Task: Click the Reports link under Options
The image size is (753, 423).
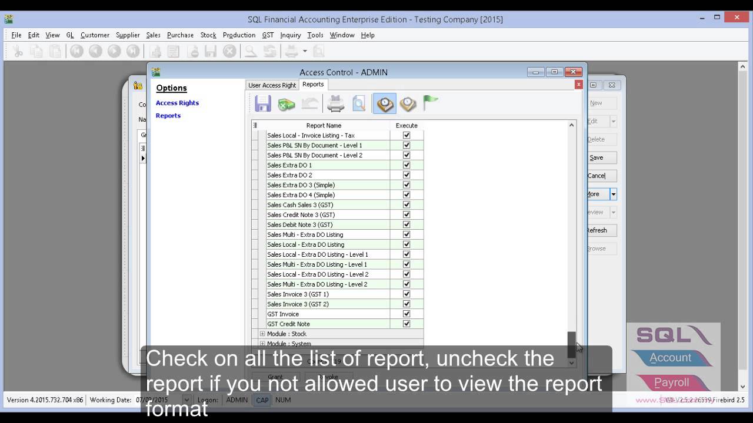Action: (x=168, y=116)
